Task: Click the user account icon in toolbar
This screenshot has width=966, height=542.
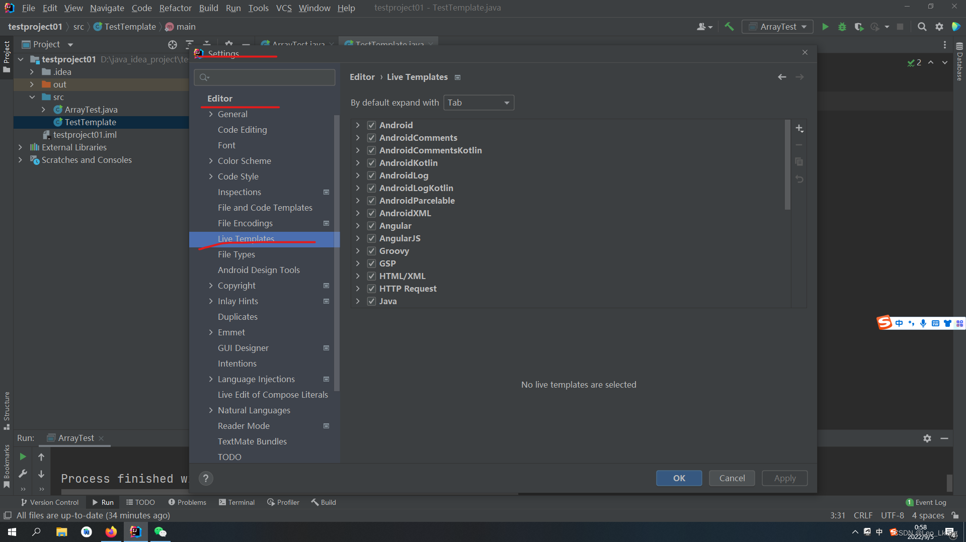Action: 704,27
